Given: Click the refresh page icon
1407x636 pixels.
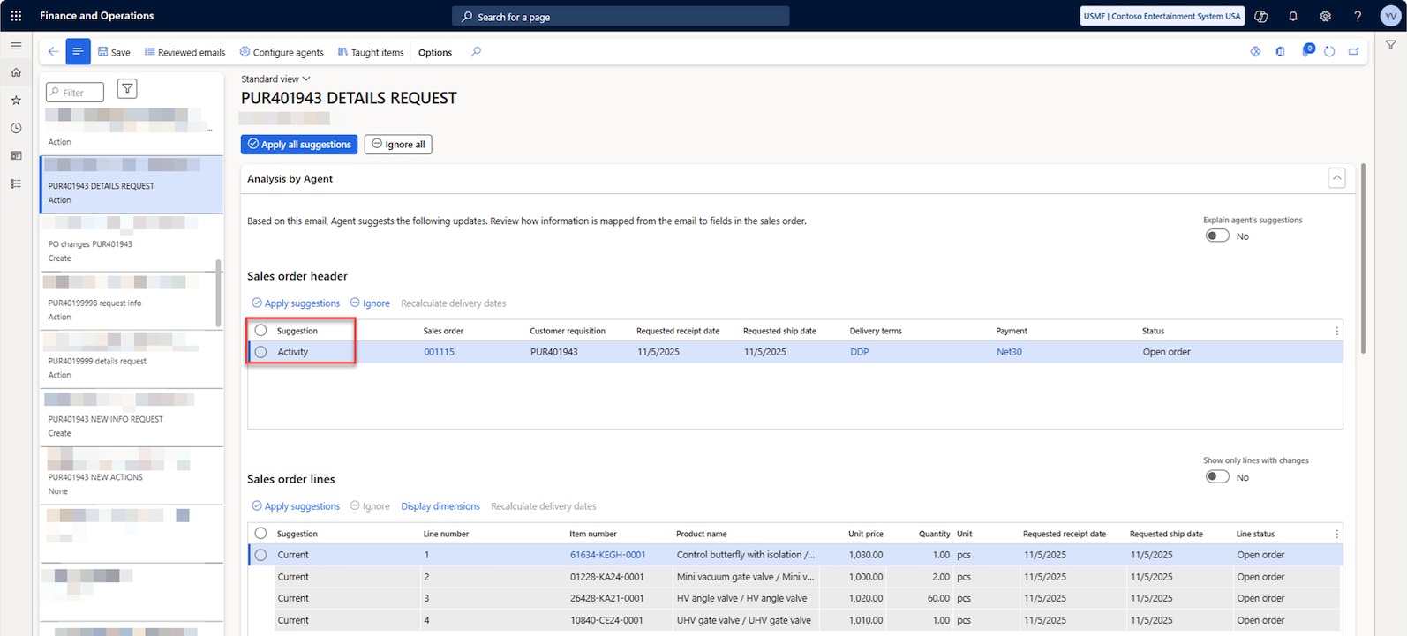Looking at the screenshot, I should click(x=1329, y=52).
